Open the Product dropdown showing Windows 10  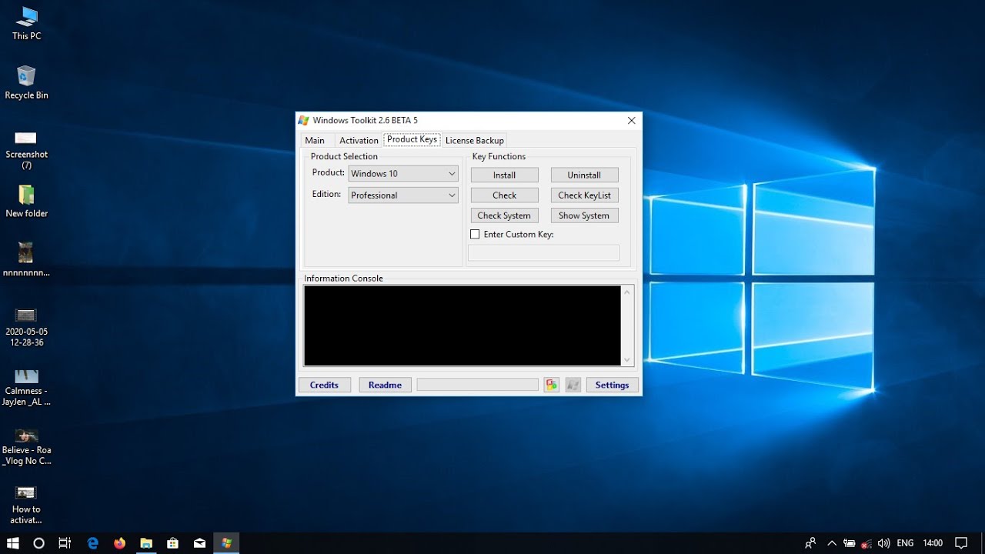(x=403, y=174)
